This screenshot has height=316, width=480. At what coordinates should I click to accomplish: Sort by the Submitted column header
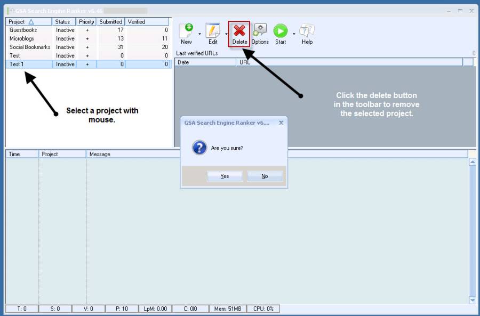coord(111,22)
